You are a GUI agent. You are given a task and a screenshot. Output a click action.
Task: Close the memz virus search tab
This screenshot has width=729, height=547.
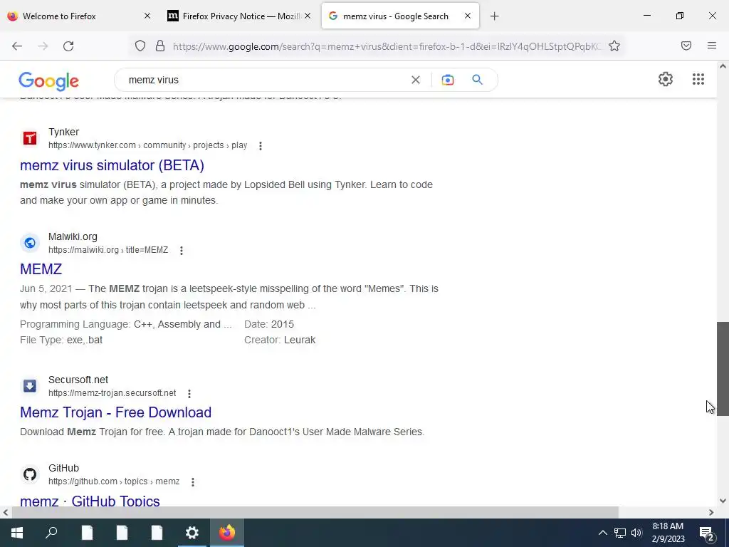click(x=468, y=16)
